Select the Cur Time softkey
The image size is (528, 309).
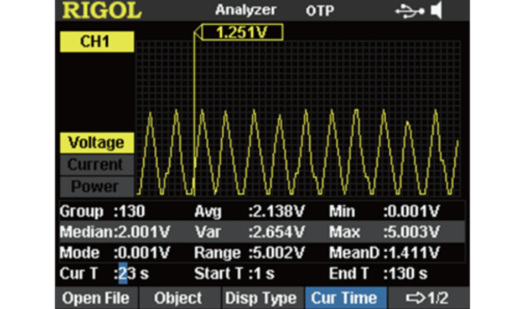344,298
